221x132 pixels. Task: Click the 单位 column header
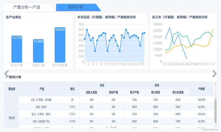click(72, 89)
